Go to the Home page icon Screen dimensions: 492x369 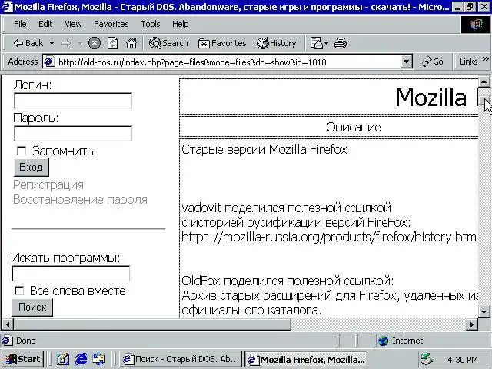(131, 43)
